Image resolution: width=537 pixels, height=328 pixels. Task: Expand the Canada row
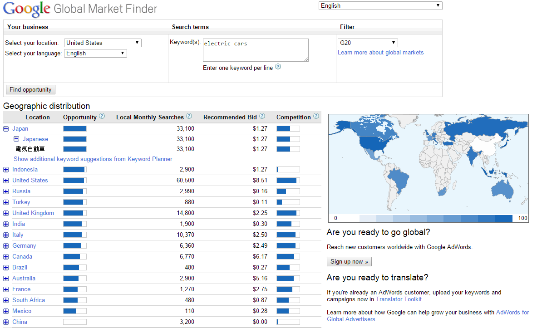pyautogui.click(x=6, y=257)
